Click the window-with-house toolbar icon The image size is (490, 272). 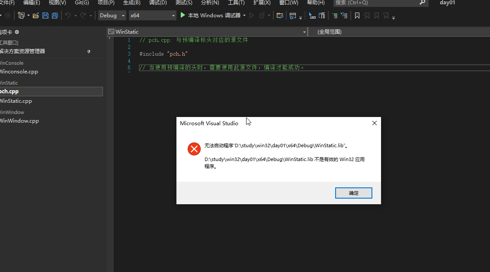[293, 16]
